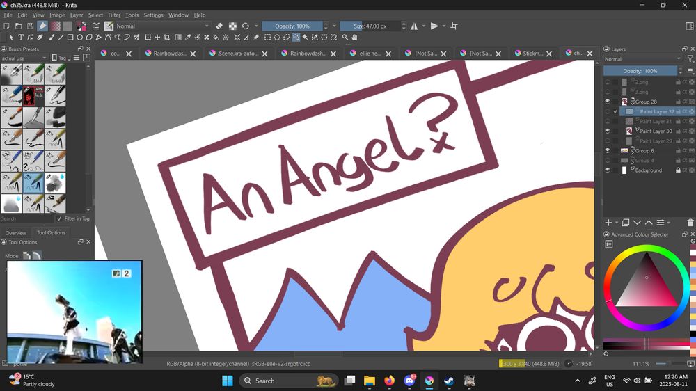Open Tag options dropdown in Brush Presets

pyautogui.click(x=62, y=58)
